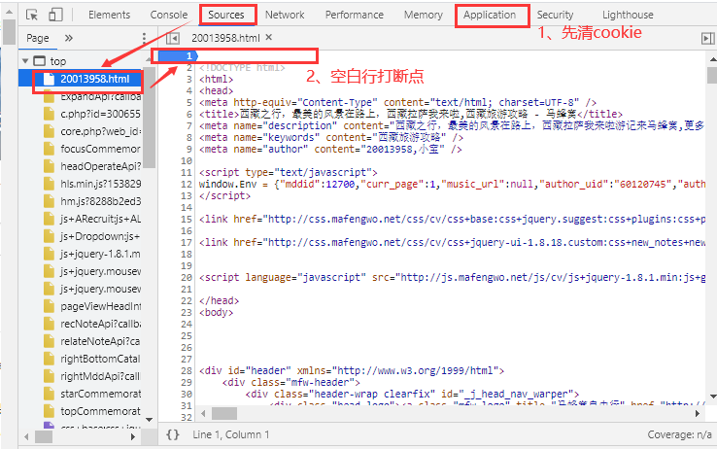The image size is (717, 449).
Task: Set breakpoint on line number 20
Action: coord(187,278)
